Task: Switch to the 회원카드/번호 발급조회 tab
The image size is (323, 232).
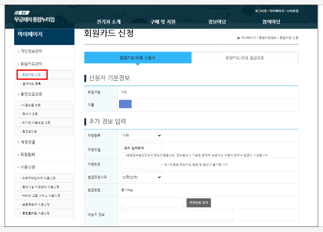Action: coord(245,57)
